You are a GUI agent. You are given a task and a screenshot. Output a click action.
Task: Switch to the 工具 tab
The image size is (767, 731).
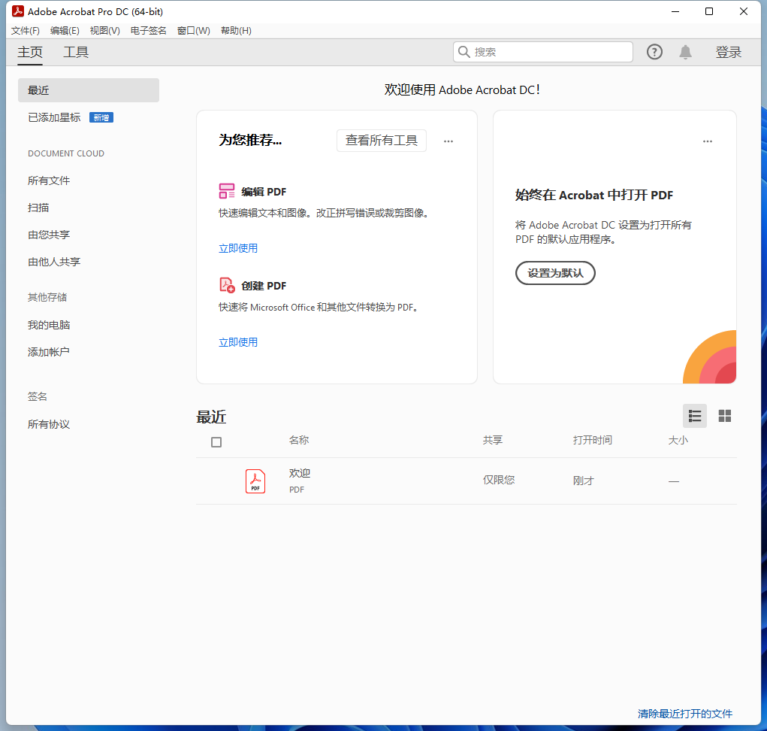(76, 52)
